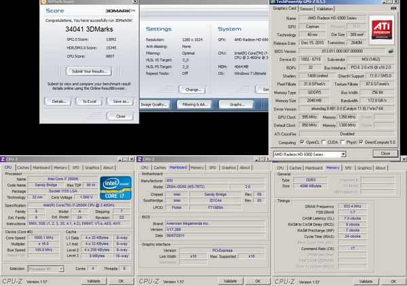Viewport: 407px width, 286px height.
Task: Open the SPD tab in the Memory window
Action: [x=348, y=168]
